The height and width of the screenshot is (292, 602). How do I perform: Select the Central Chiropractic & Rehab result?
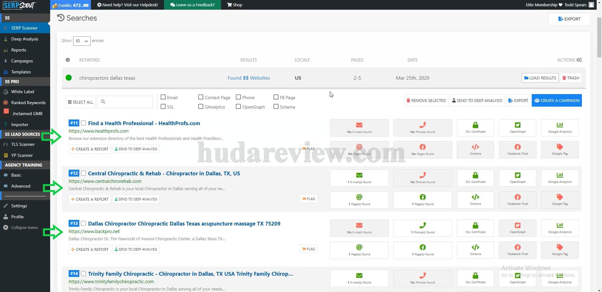(x=83, y=173)
